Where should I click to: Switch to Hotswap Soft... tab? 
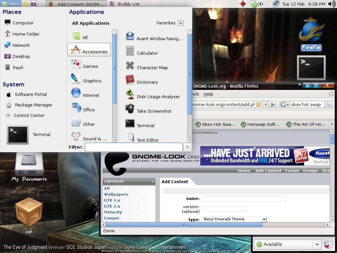[260, 124]
